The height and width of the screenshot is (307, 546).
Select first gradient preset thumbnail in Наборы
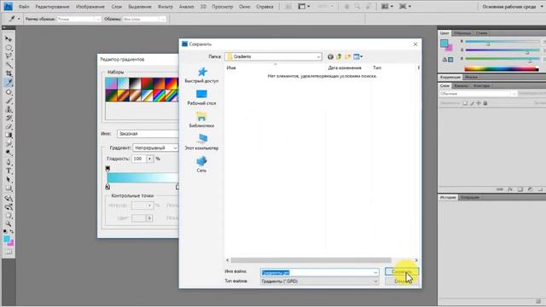112,84
